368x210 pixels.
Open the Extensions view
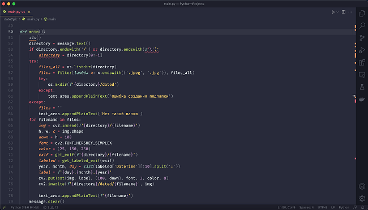click(362, 62)
